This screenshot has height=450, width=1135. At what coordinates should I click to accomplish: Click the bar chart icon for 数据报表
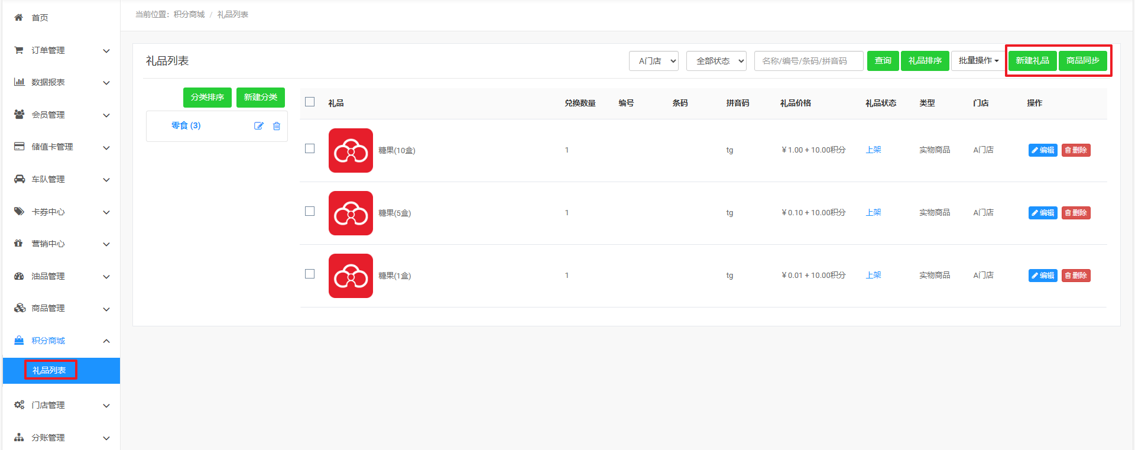(19, 82)
